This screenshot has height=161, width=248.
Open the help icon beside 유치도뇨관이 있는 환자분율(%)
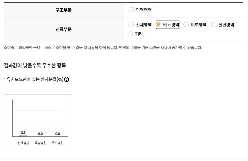point(67,79)
